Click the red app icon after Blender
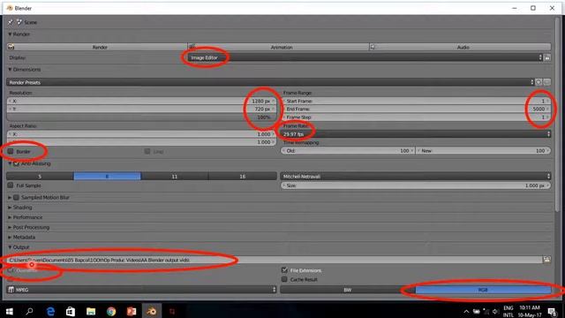 [x=172, y=311]
